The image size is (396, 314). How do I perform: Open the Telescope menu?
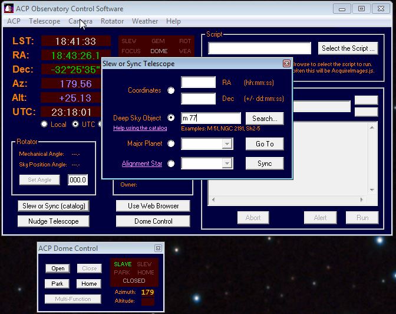44,21
